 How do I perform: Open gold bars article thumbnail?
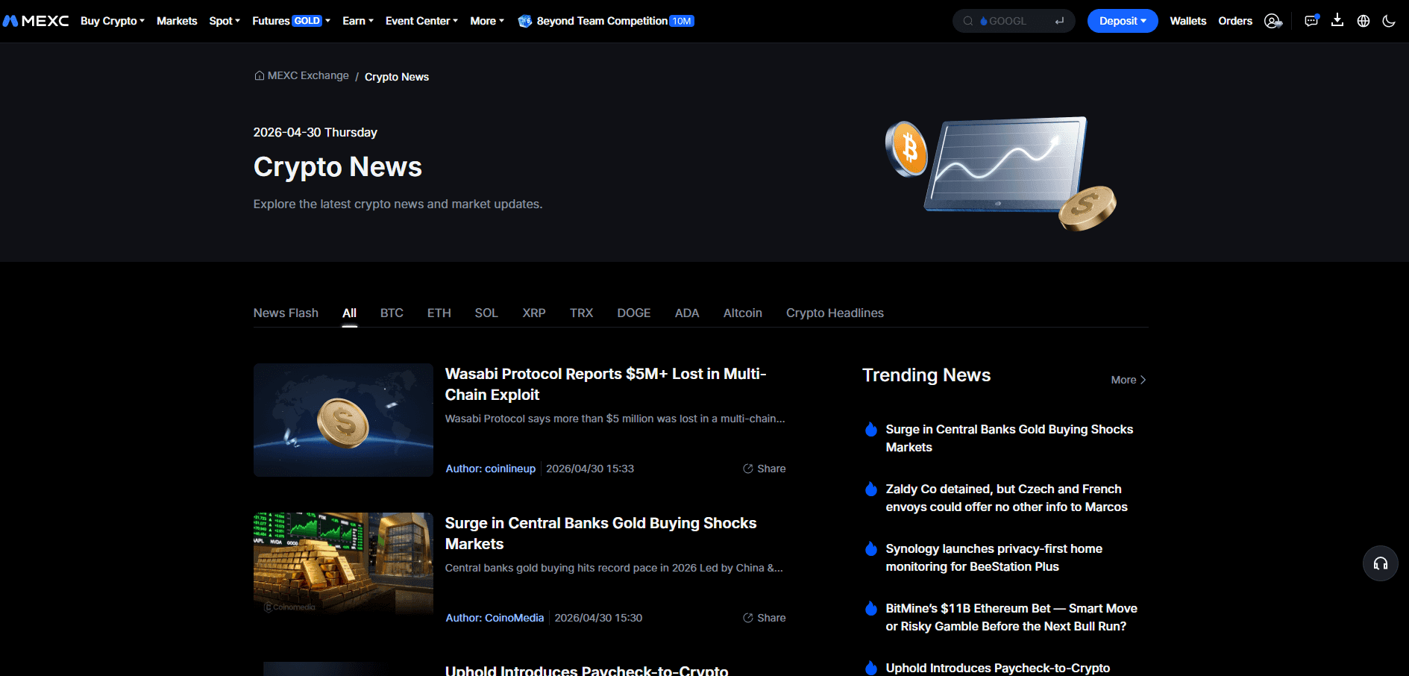(x=343, y=563)
